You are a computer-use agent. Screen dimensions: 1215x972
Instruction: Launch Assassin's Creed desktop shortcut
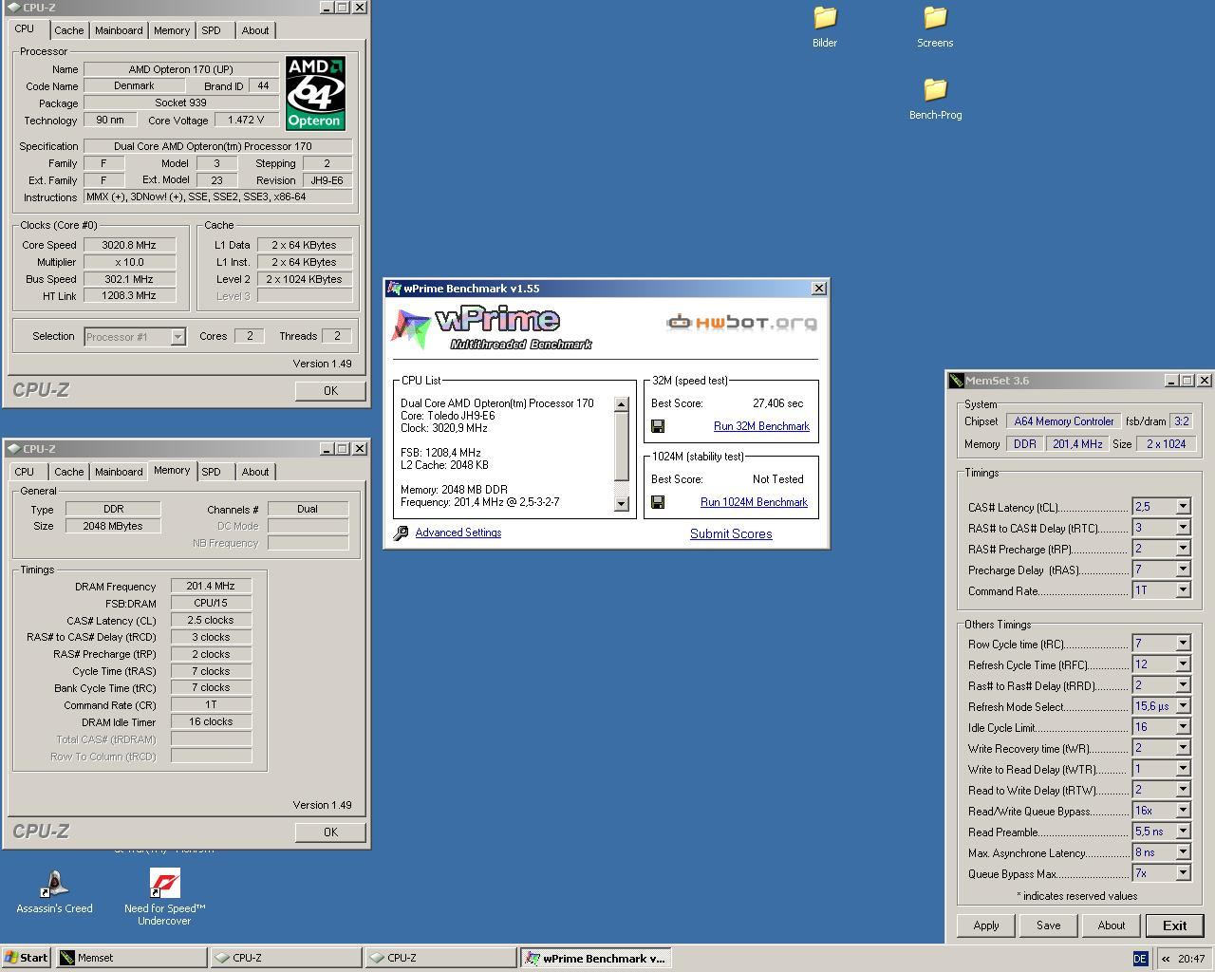pyautogui.click(x=54, y=891)
